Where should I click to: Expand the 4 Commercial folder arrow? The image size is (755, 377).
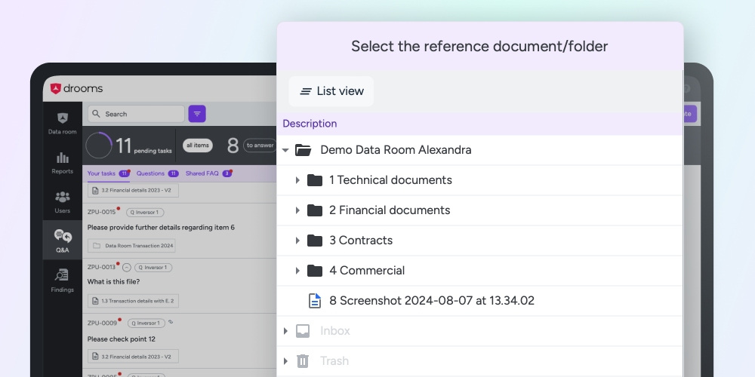(x=297, y=271)
